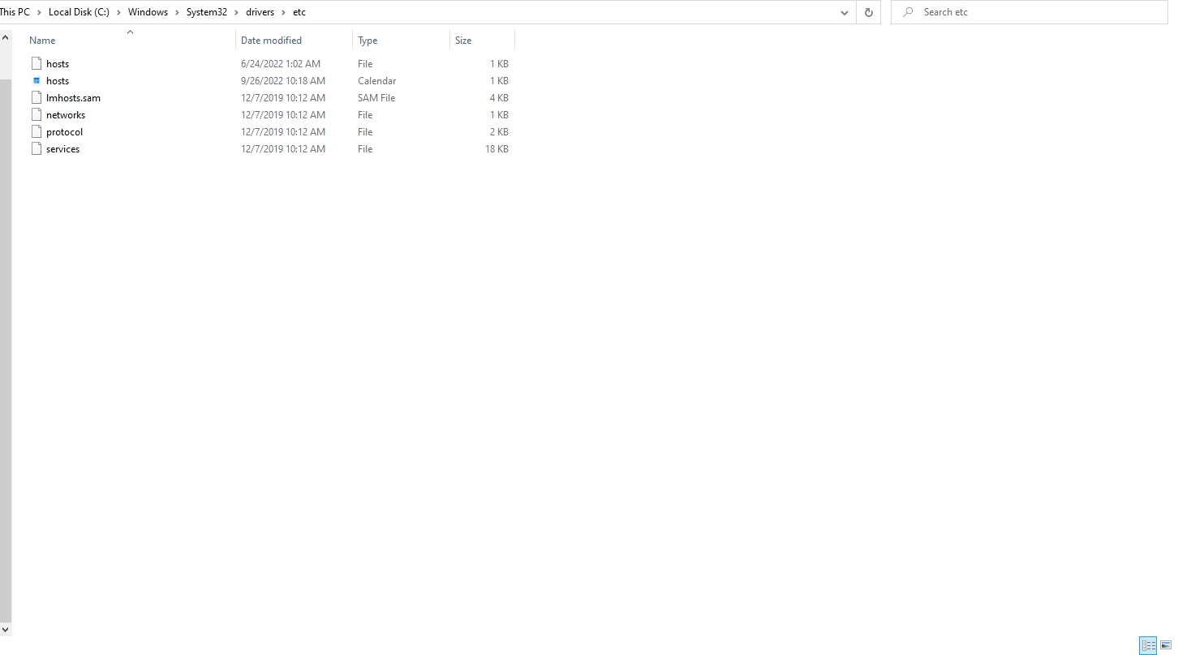Sort by the Type column header

pyautogui.click(x=368, y=41)
